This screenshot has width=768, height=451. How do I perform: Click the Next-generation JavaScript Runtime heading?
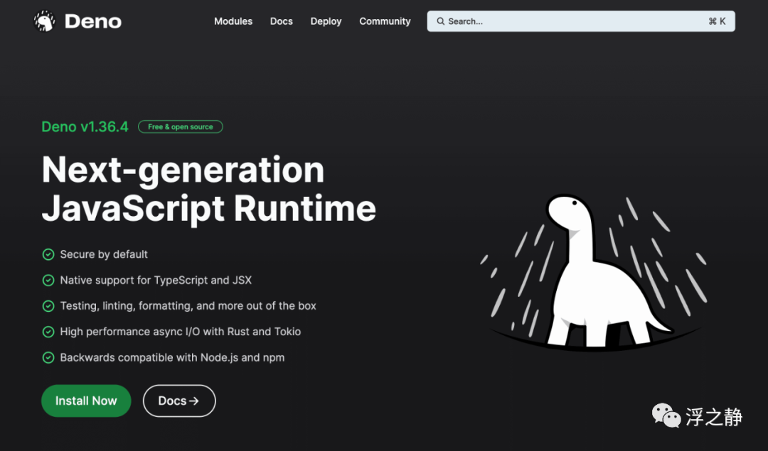208,190
